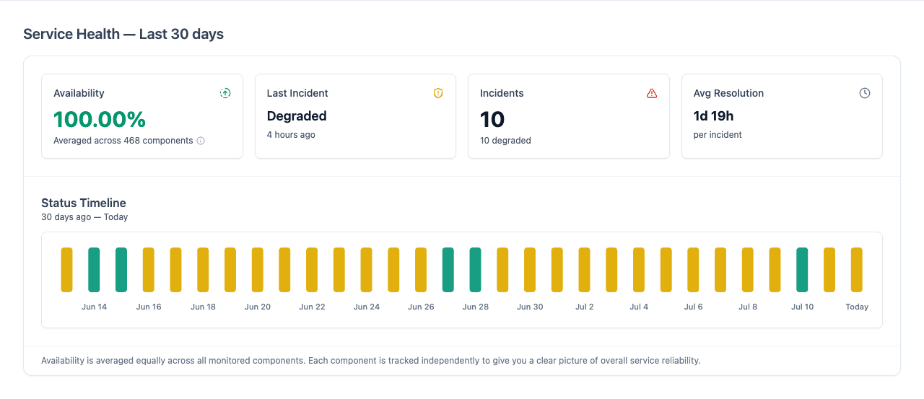Viewport: 924px width, 399px height.
Task: Click "Averaged across 468 components" text
Action: [123, 141]
